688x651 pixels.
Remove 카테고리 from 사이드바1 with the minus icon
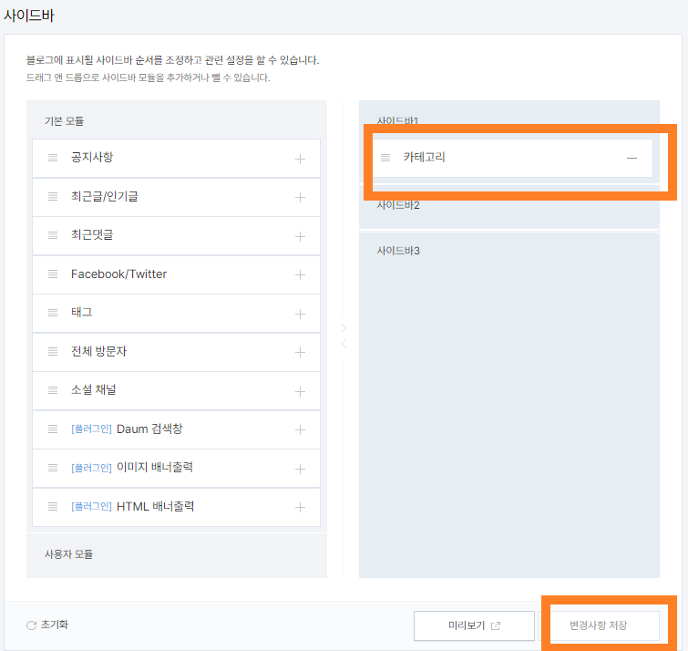point(632,158)
